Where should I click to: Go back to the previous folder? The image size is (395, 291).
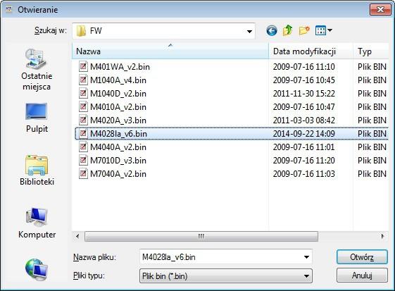pyautogui.click(x=272, y=31)
